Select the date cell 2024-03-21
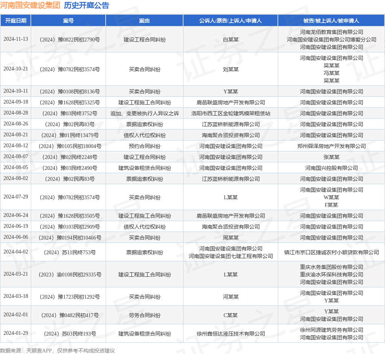 click(16, 274)
